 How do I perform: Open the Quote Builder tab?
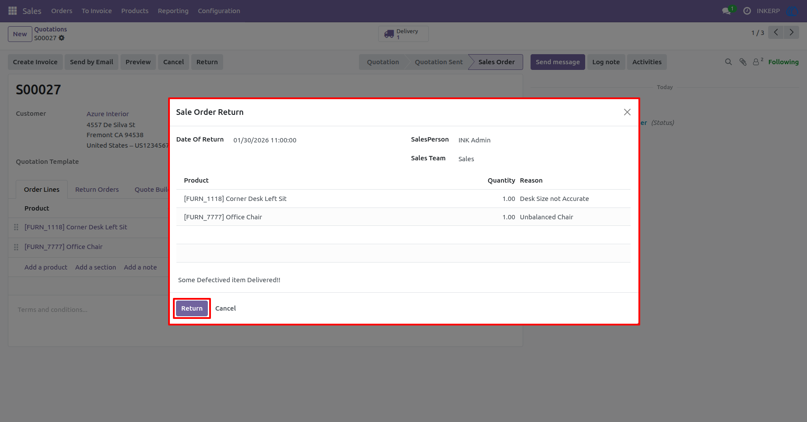pyautogui.click(x=152, y=190)
